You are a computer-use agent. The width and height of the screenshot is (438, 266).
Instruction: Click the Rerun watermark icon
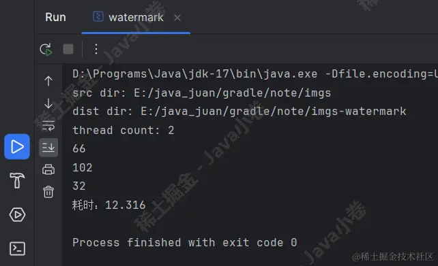pyautogui.click(x=46, y=49)
